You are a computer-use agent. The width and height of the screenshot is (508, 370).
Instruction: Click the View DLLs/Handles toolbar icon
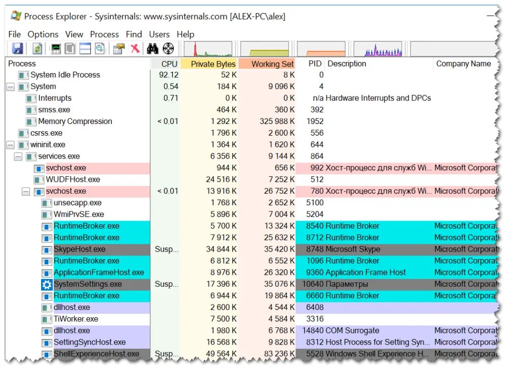100,49
